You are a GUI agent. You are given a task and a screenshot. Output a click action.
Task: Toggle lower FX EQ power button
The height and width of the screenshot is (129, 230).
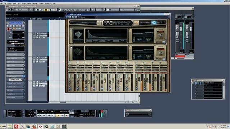130,47
